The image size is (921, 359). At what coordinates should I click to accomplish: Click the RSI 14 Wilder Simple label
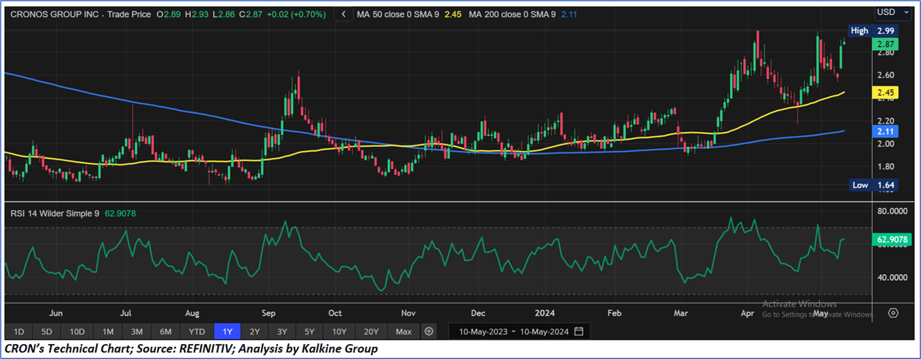point(55,214)
